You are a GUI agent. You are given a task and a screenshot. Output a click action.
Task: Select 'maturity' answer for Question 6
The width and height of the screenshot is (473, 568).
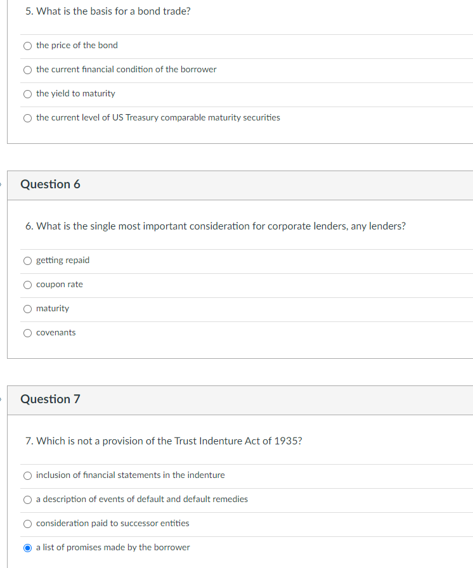pyautogui.click(x=28, y=309)
